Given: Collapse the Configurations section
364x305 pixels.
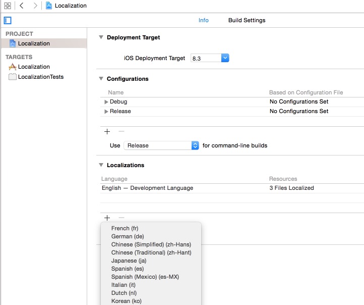Looking at the screenshot, I should coord(101,79).
